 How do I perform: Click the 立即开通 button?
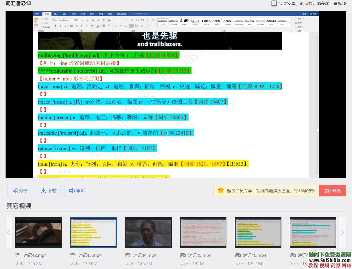pos(332,191)
